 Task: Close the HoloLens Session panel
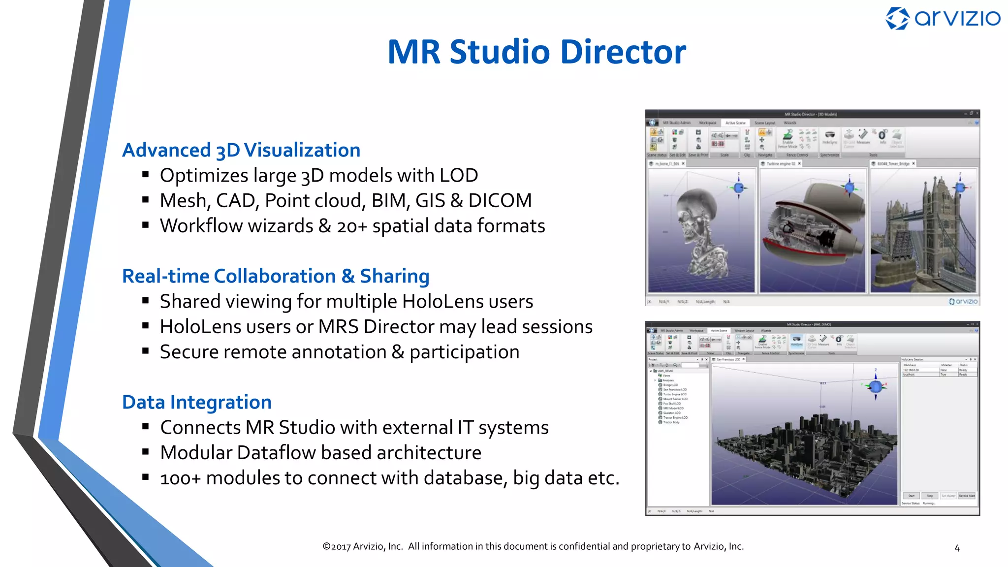pyautogui.click(x=975, y=359)
